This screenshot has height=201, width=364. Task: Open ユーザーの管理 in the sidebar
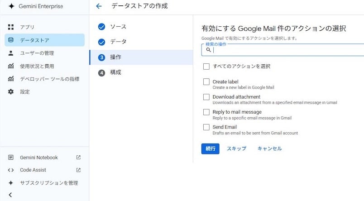pos(44,53)
